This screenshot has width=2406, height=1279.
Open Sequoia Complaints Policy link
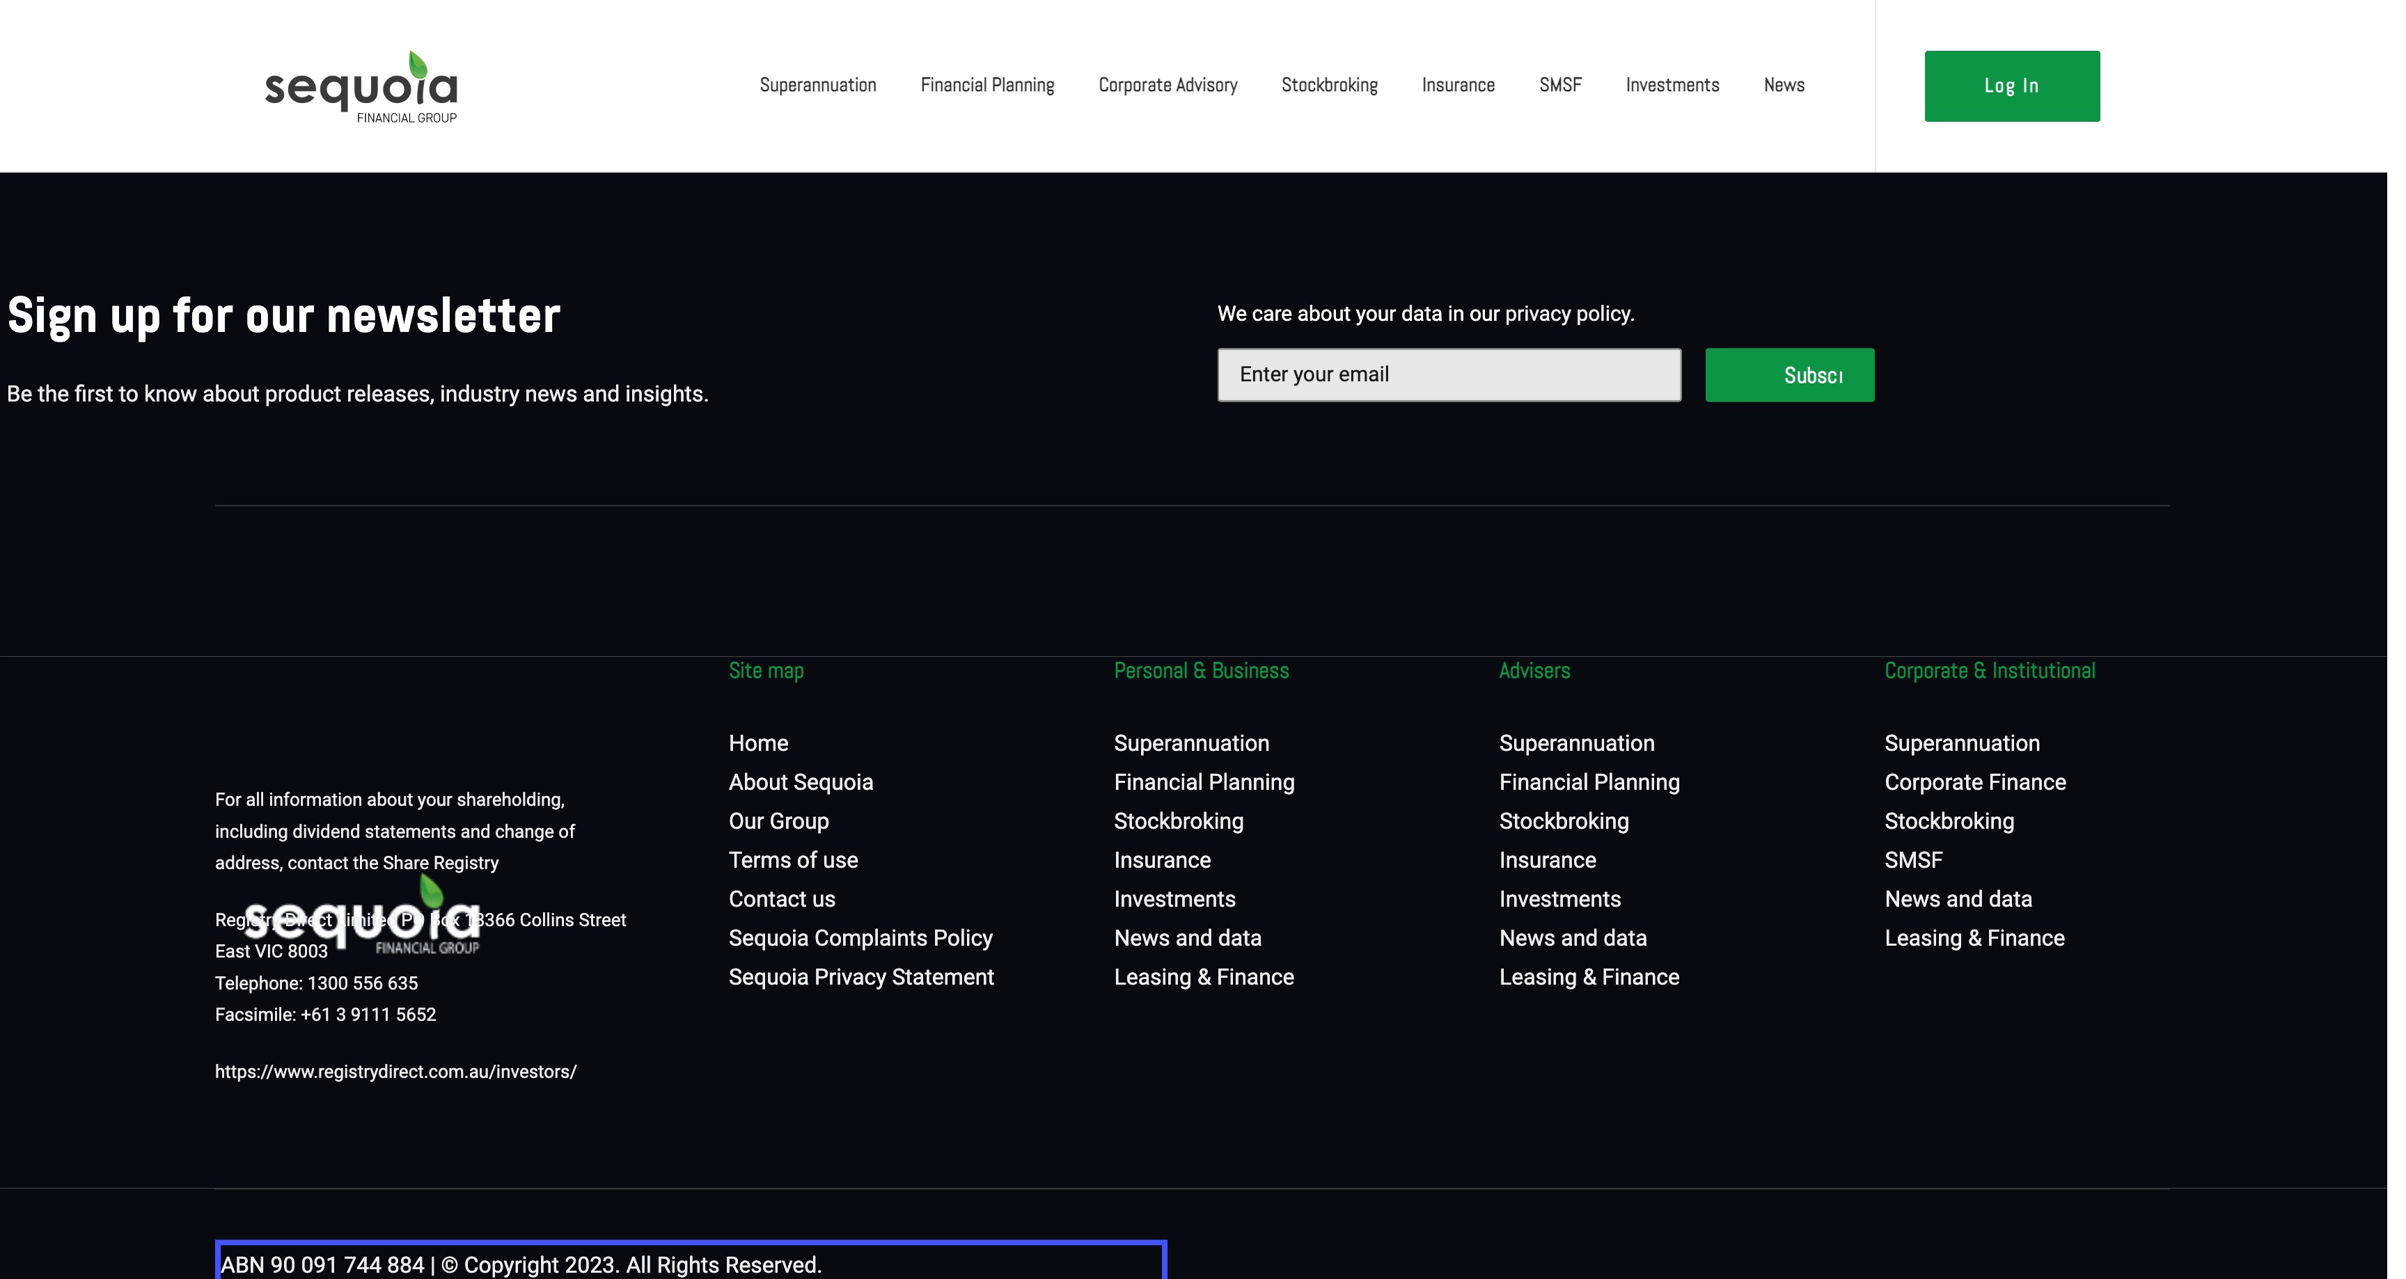[859, 938]
